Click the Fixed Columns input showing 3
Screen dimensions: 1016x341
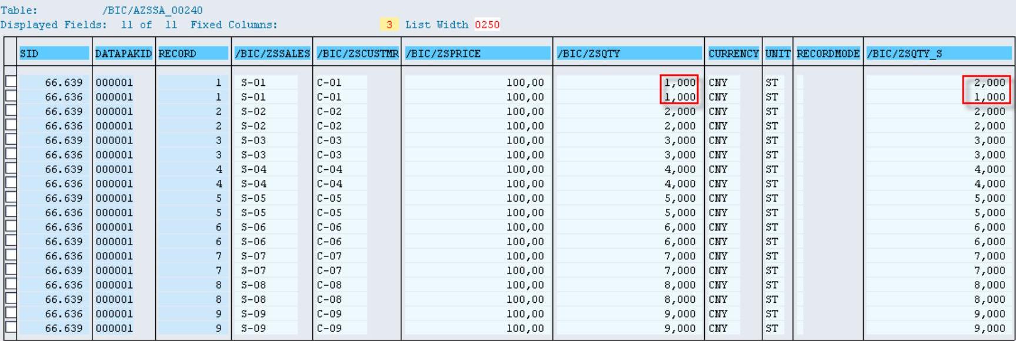[x=388, y=25]
